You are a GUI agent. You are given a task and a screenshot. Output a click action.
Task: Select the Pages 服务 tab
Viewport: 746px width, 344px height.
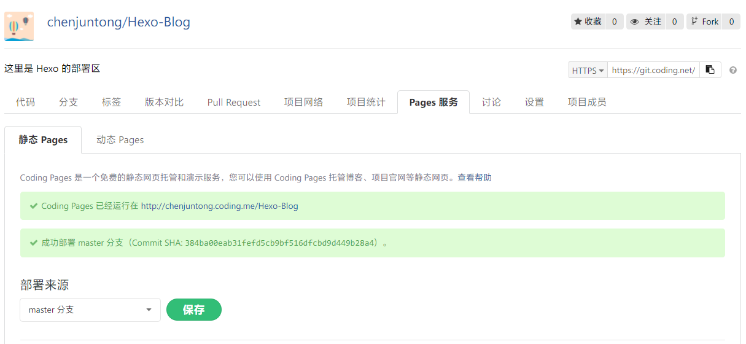(433, 102)
